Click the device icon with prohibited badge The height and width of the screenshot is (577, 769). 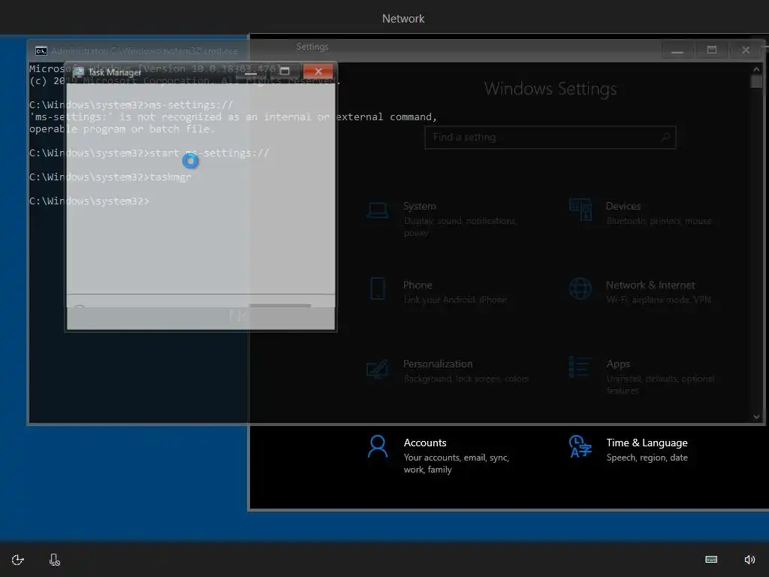[x=54, y=560]
